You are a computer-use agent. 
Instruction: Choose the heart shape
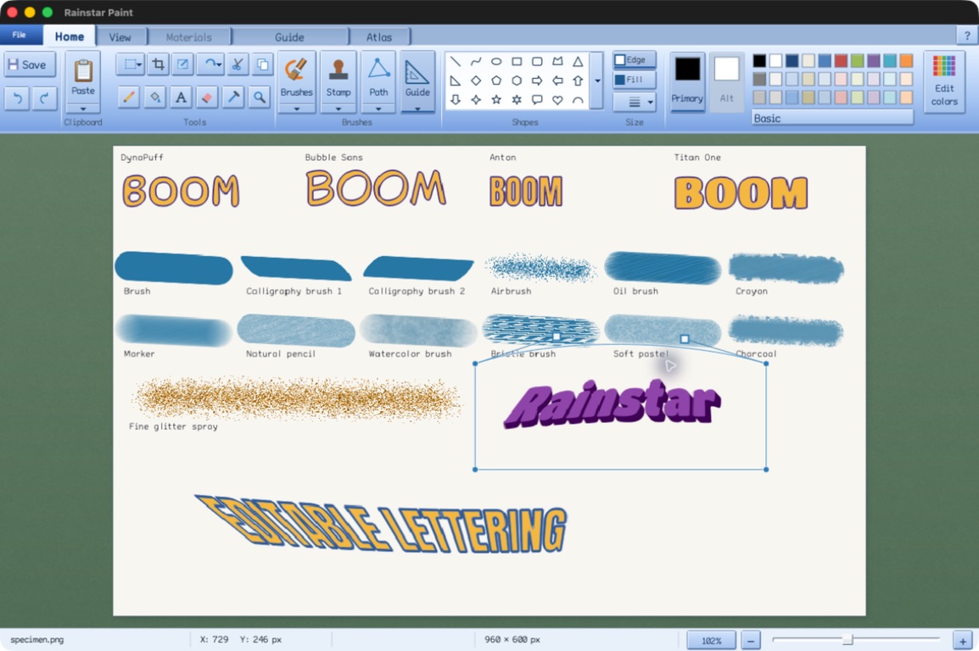pyautogui.click(x=557, y=100)
